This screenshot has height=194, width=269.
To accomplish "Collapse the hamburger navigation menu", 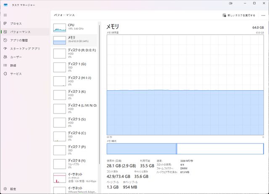I will (x=5, y=15).
